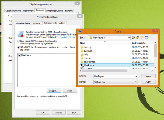Expand the Søk i folder dropdown
Image resolution: width=164 pixels, height=120 pixels.
click(x=129, y=38)
